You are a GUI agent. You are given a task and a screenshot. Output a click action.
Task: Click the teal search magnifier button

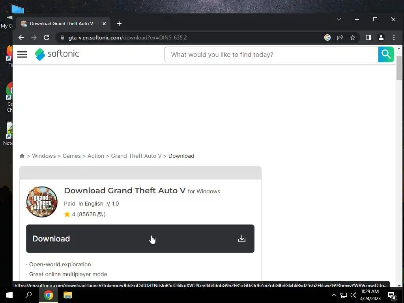pyautogui.click(x=386, y=54)
